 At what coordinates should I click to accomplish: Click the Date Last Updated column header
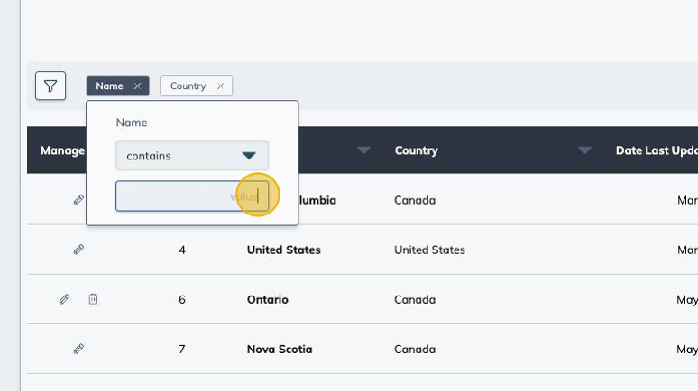[656, 150]
